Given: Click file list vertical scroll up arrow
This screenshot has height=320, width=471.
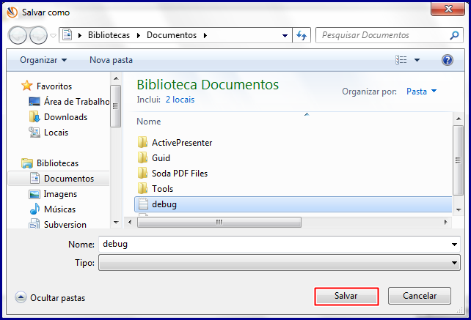Looking at the screenshot, I should 459,119.
